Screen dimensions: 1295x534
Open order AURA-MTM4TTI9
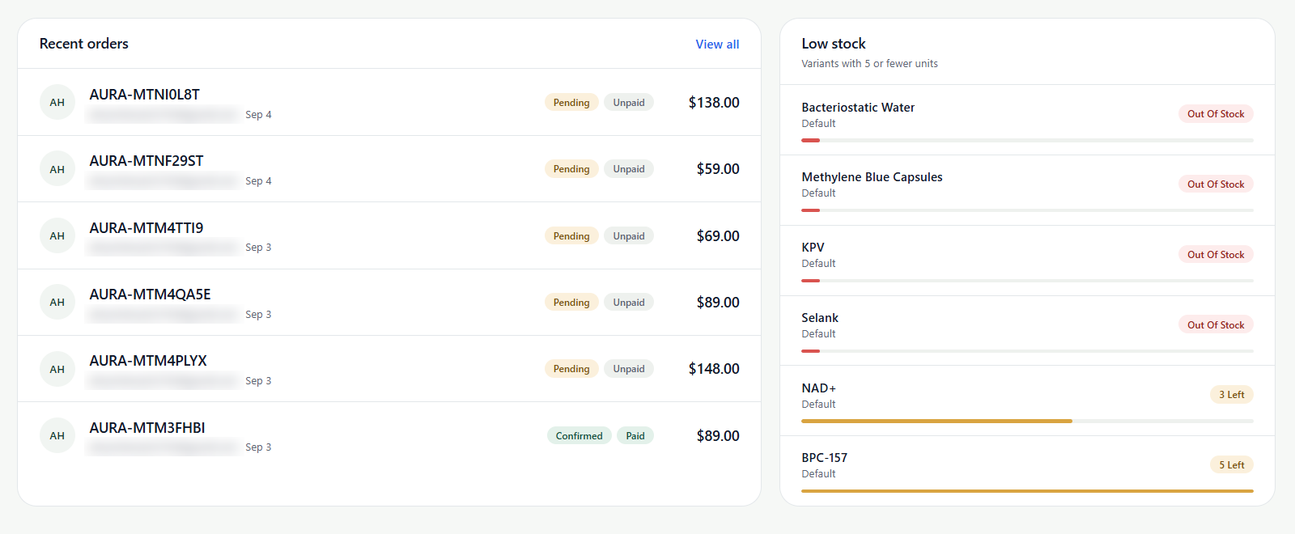[x=389, y=235]
